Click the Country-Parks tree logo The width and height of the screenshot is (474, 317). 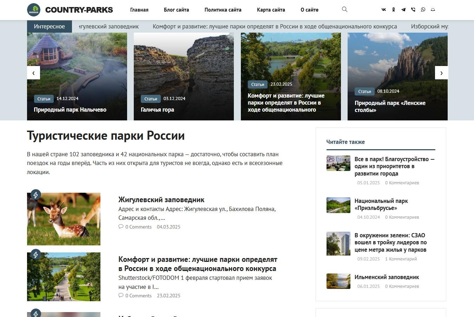point(34,10)
